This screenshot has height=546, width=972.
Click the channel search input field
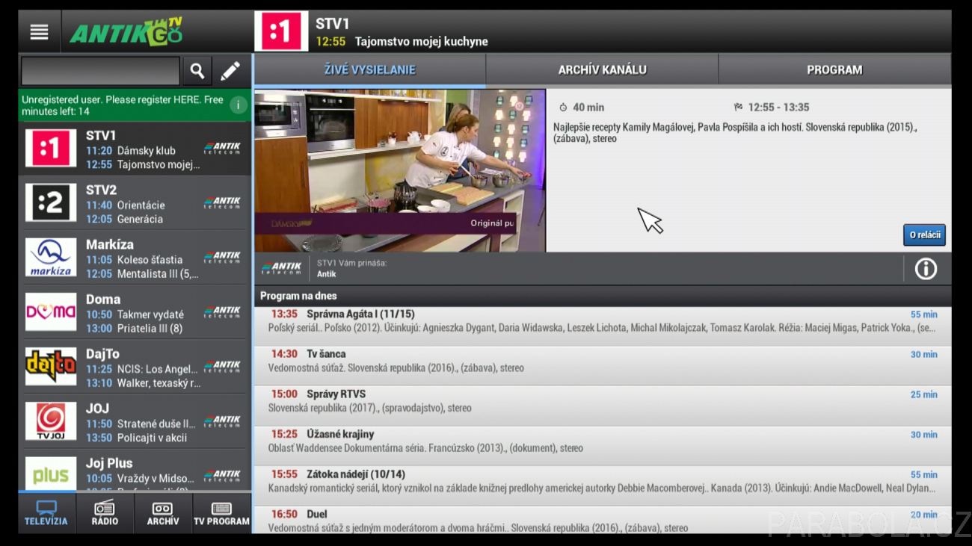[100, 71]
